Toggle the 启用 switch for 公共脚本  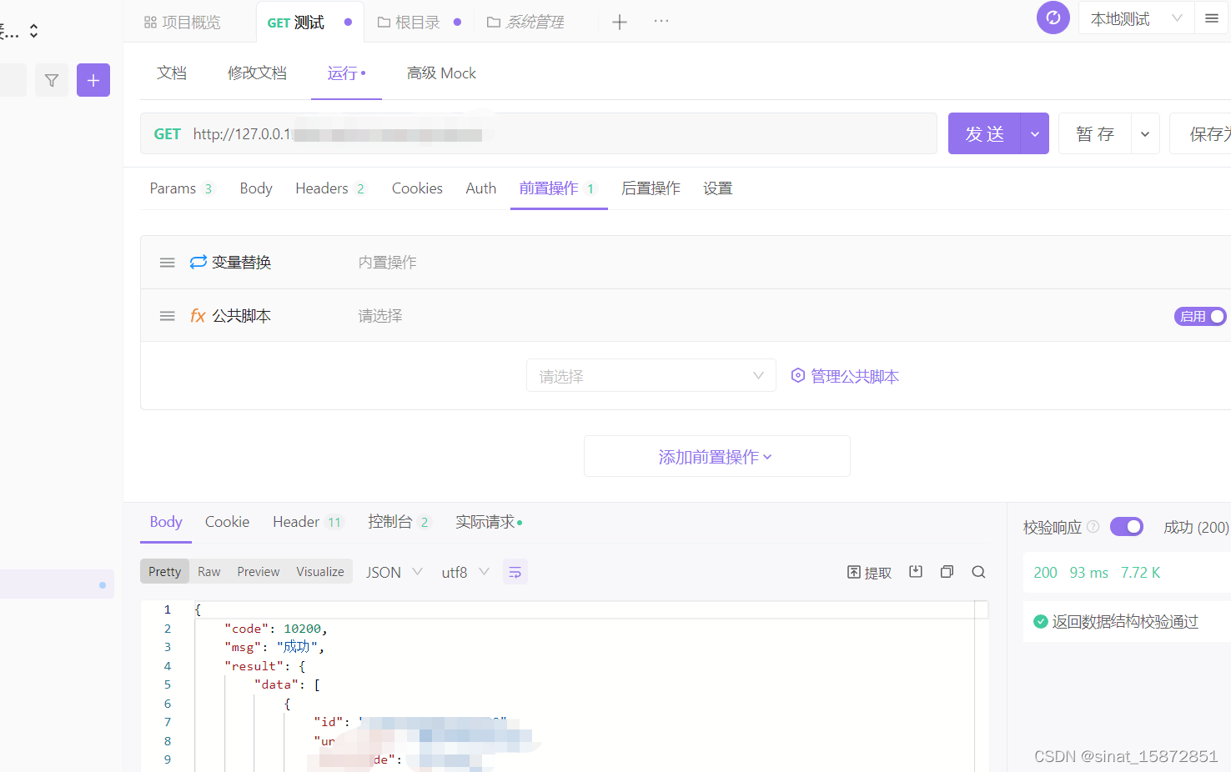point(1200,316)
